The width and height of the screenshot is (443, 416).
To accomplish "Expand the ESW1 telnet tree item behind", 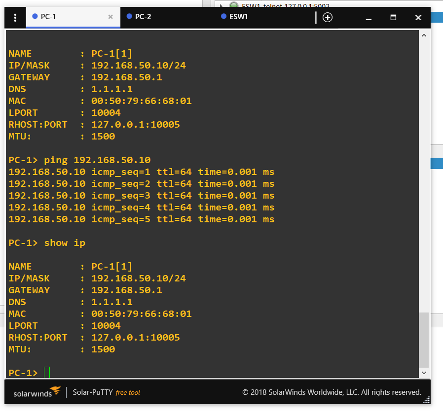I will click(x=221, y=5).
